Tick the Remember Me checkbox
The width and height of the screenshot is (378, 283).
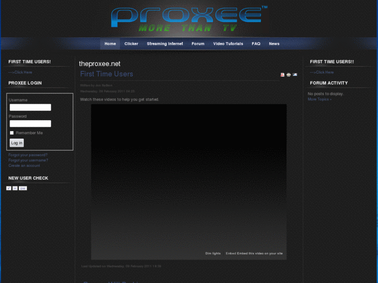(x=12, y=133)
